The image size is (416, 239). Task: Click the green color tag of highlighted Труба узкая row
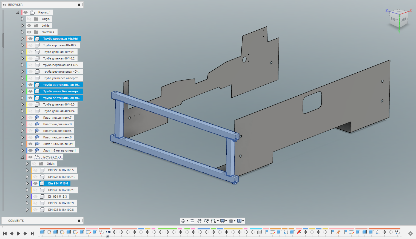click(x=26, y=91)
